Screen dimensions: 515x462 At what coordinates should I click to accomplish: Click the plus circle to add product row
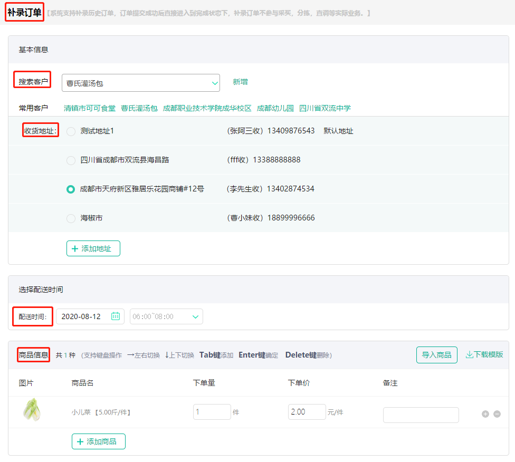click(485, 414)
